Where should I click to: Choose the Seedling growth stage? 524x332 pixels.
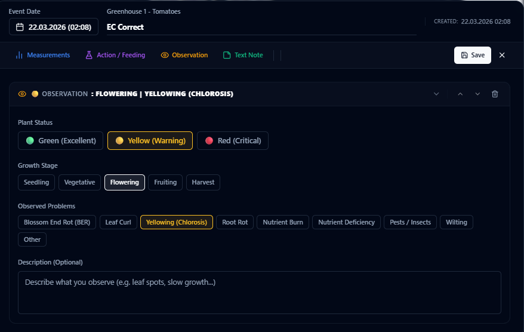point(36,183)
